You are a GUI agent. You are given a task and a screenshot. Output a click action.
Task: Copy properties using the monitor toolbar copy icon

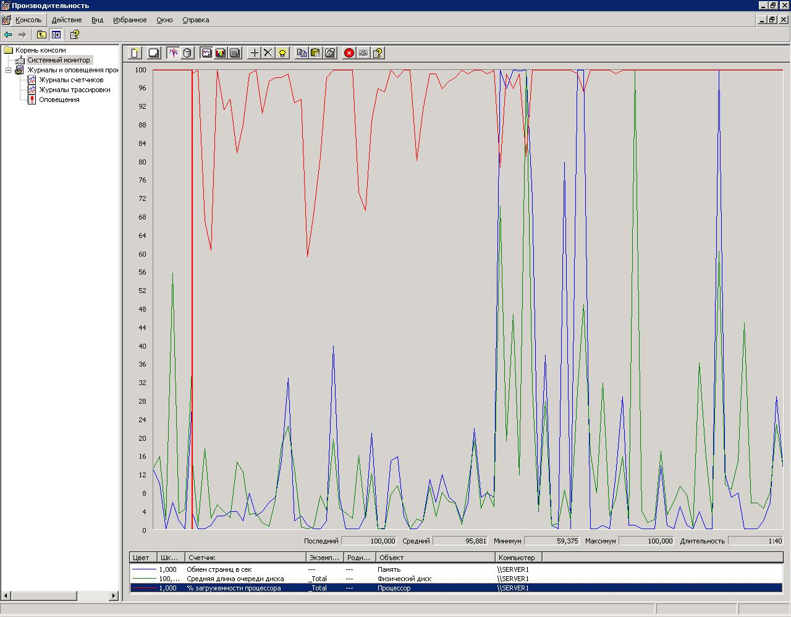302,53
